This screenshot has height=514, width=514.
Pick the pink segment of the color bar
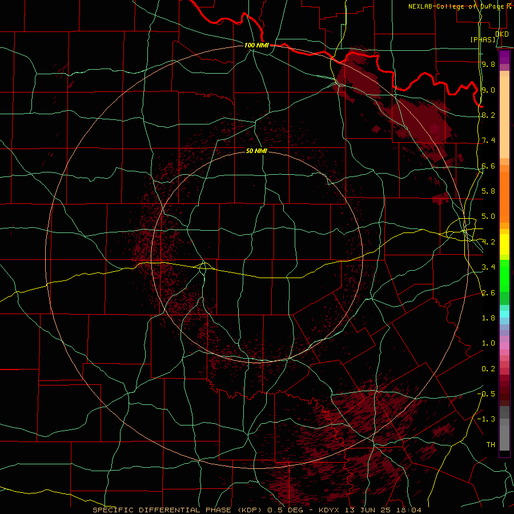[x=504, y=346]
